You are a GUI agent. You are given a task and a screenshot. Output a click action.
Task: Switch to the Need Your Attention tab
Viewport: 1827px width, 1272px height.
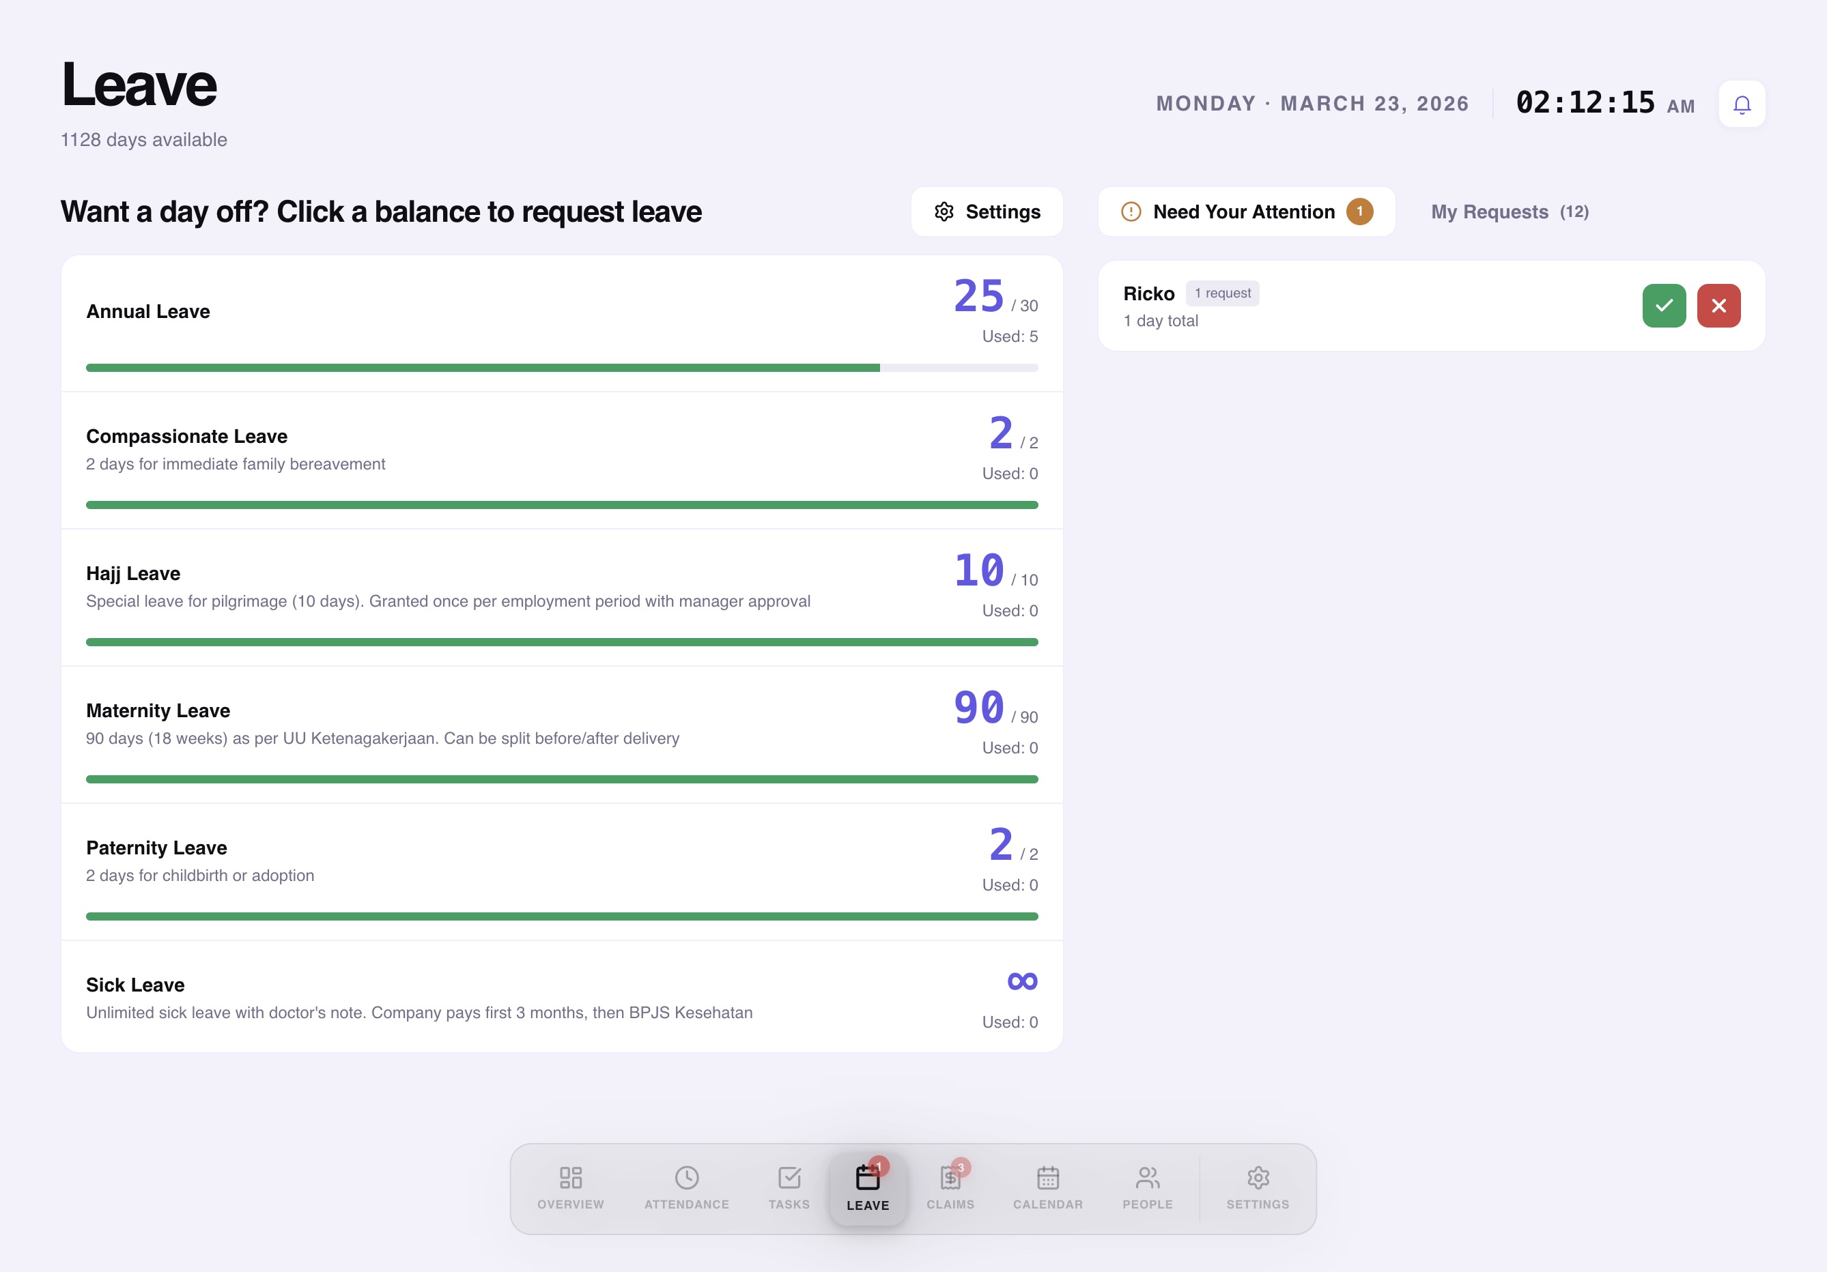(1245, 212)
